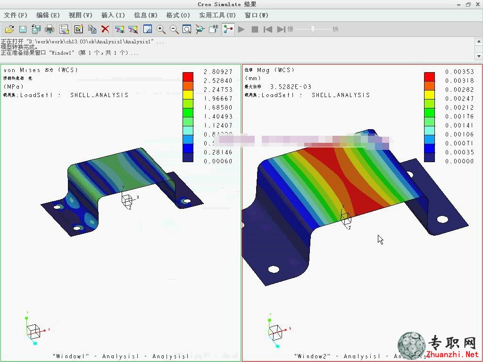Select the legend value 2.52840
This screenshot has height=362, width=483.
pos(218,81)
